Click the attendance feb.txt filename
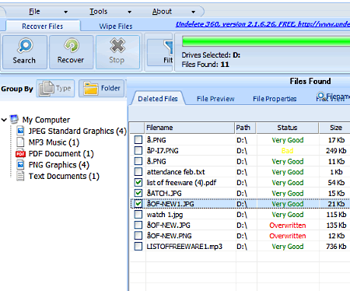 pyautogui.click(x=176, y=172)
